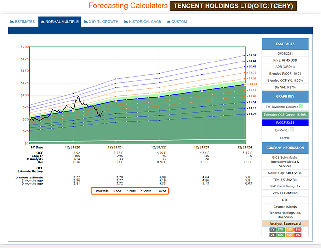Click the Div Yld: 0.27% fact
321x248 pixels.
pos(285,87)
